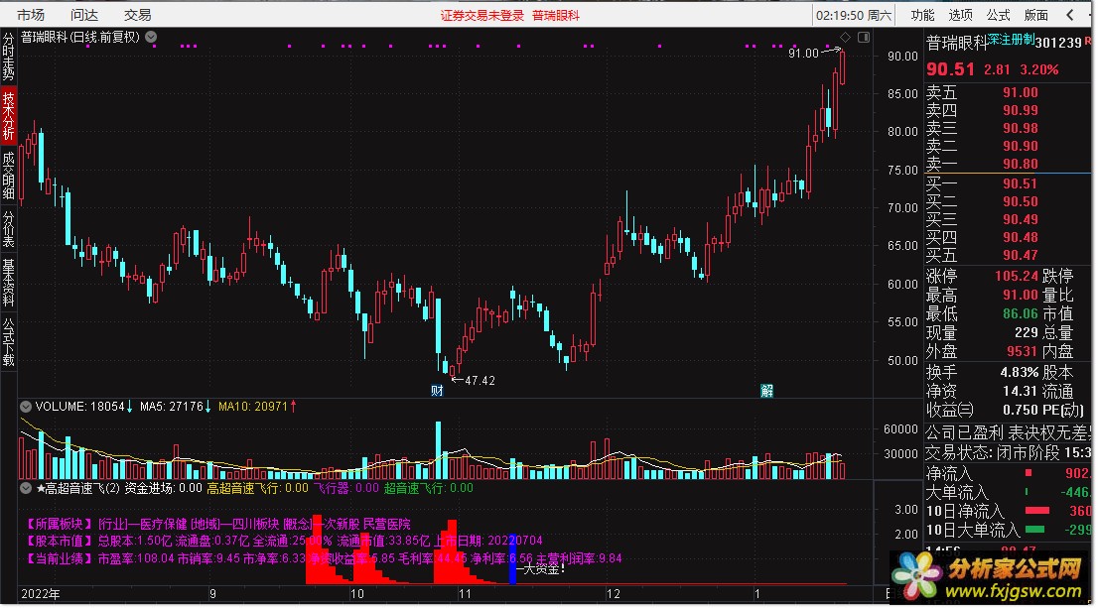This screenshot has width=1098, height=608.
Task: Click 卖二 price 90.90
Action: pyautogui.click(x=1021, y=146)
